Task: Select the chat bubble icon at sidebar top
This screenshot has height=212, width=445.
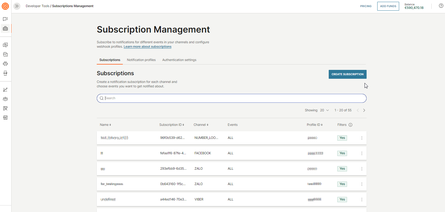Action: point(5,19)
